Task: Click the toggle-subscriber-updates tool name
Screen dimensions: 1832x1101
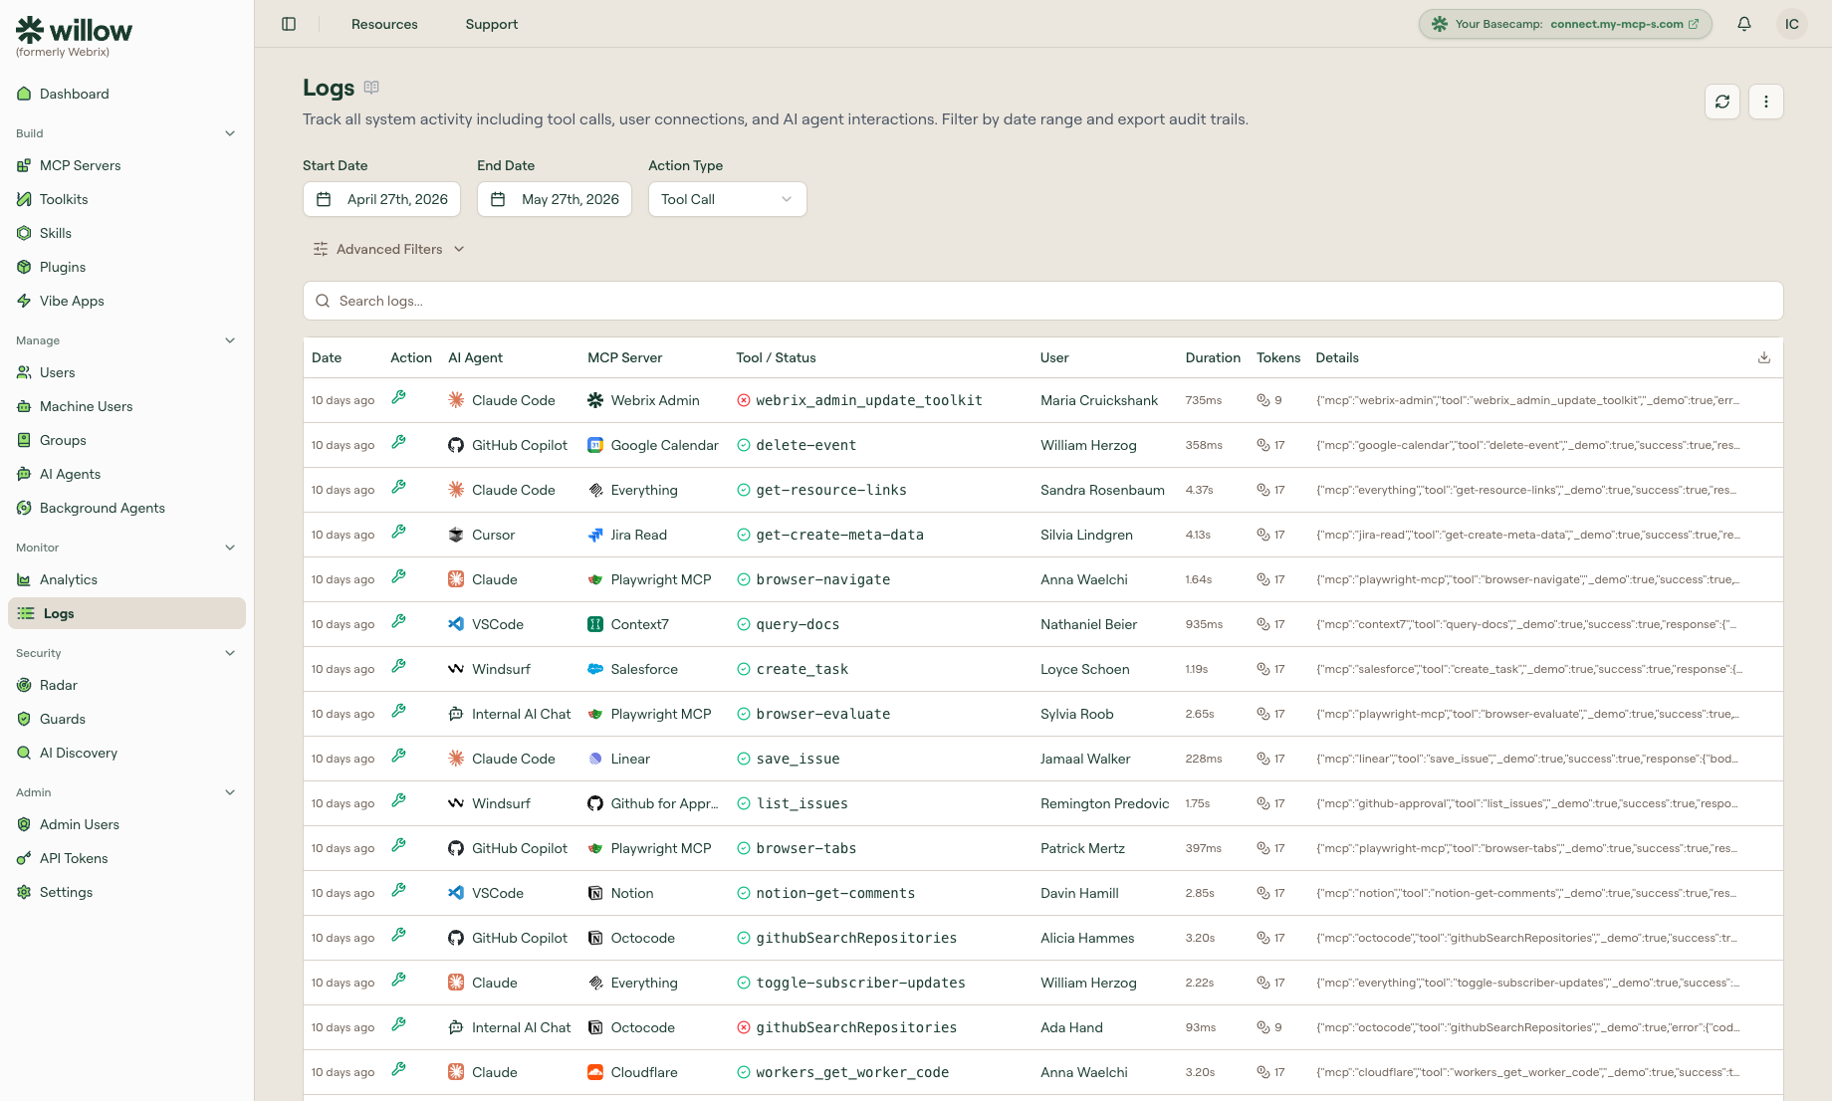Action: 860,983
